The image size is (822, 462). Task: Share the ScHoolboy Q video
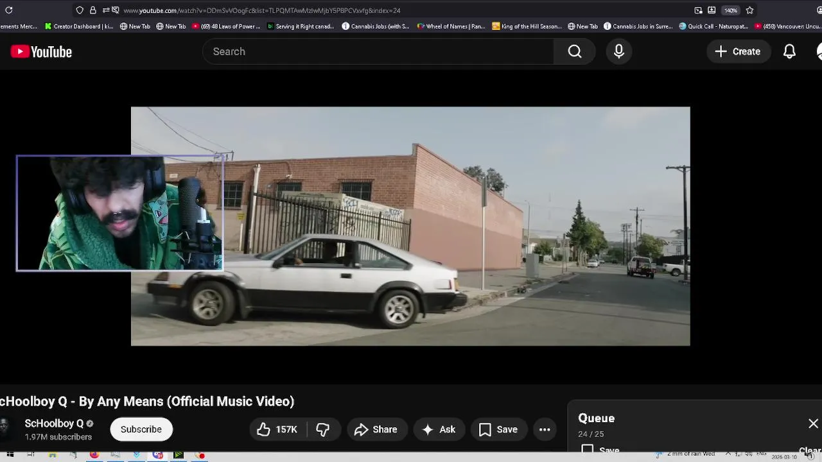(376, 429)
